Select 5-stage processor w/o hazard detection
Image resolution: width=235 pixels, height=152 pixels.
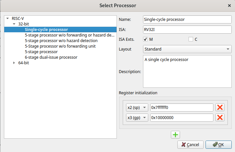[x=61, y=41]
